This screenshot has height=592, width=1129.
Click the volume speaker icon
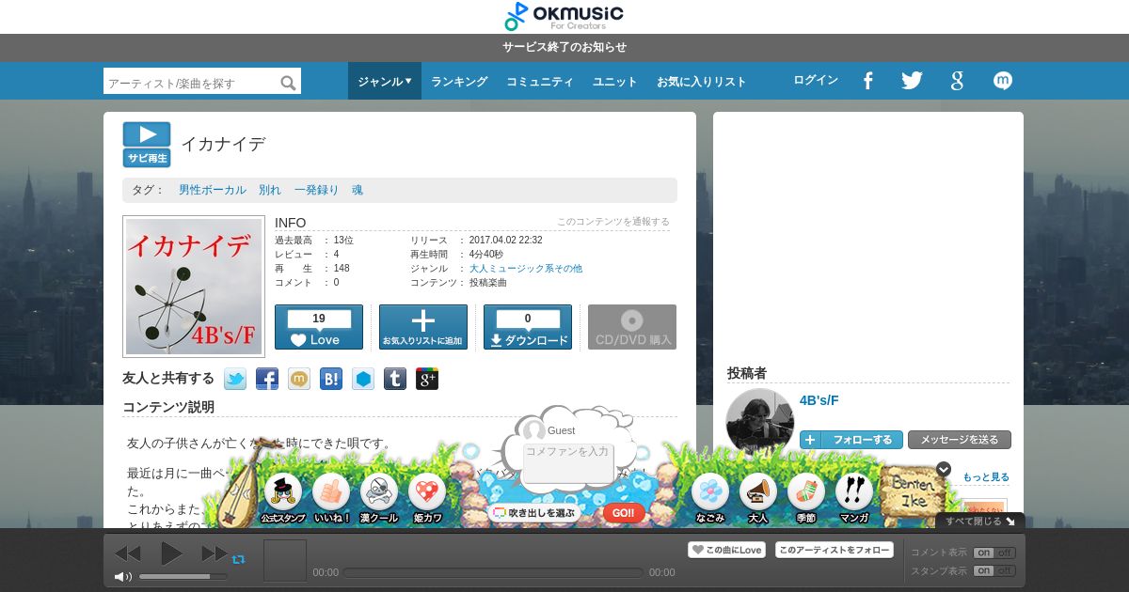point(123,576)
